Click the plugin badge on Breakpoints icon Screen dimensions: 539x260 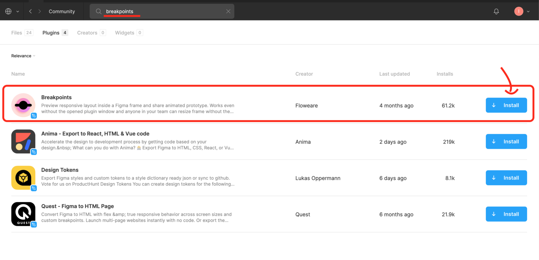(34, 116)
